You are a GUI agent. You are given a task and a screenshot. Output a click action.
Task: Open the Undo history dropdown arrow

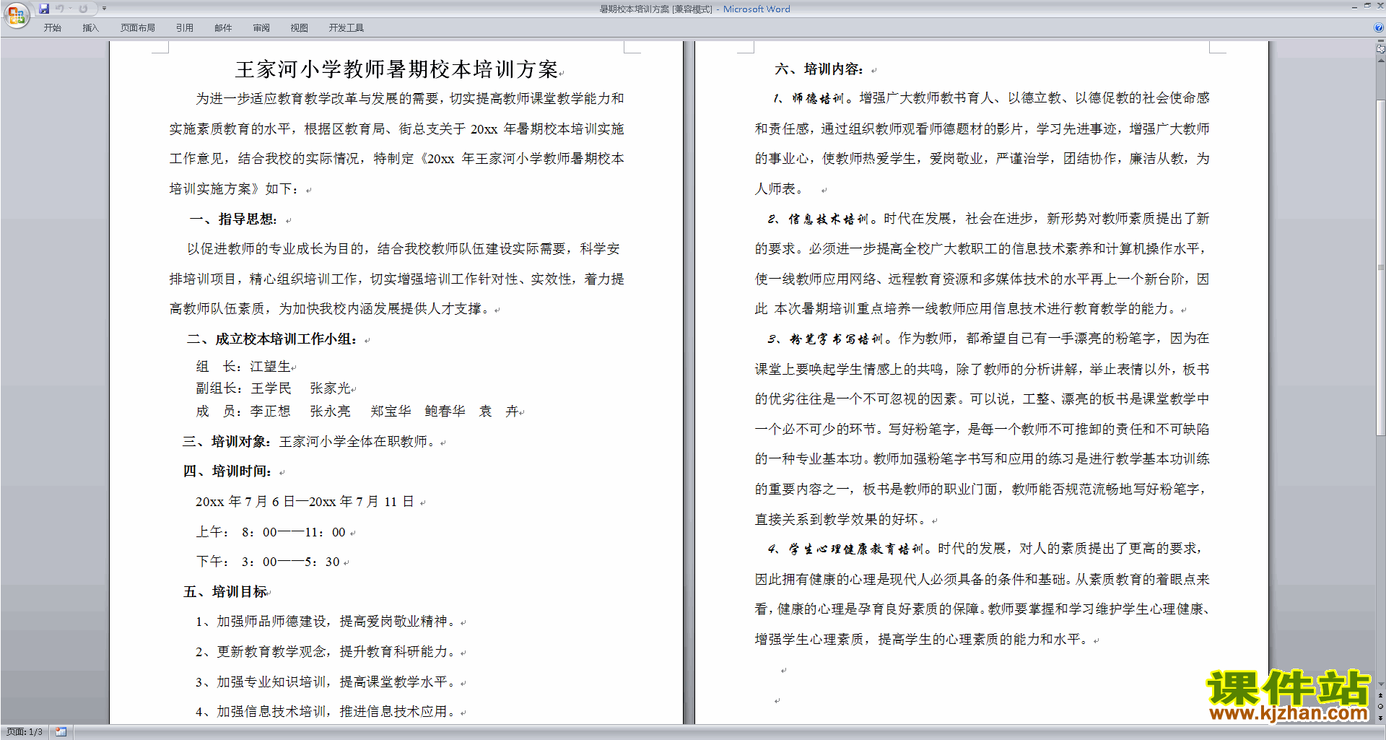pos(70,9)
